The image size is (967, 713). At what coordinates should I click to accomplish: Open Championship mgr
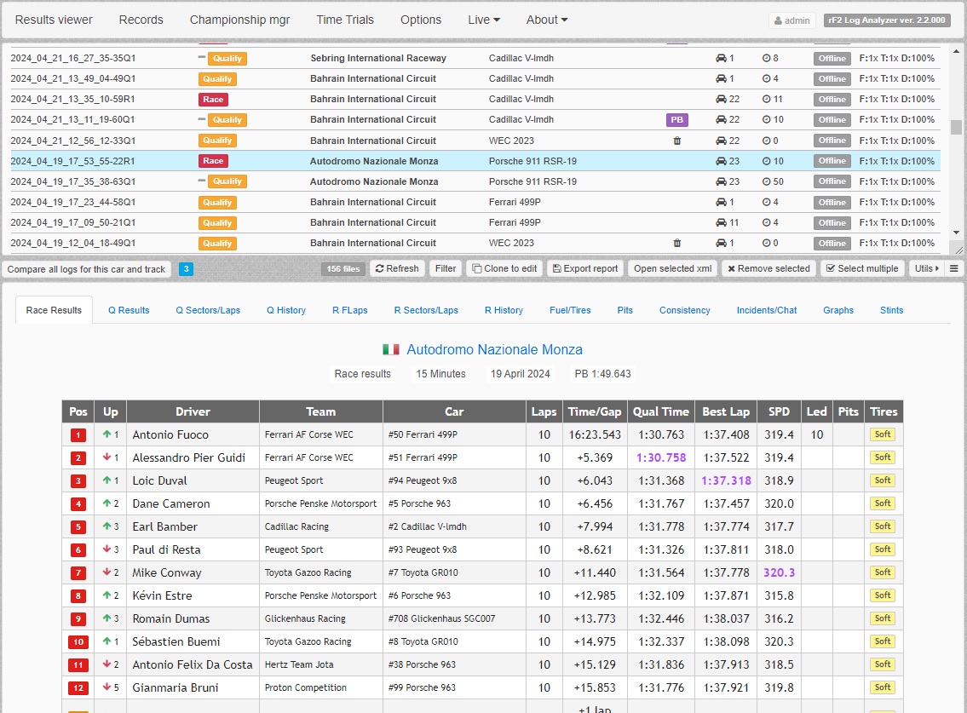pos(240,20)
